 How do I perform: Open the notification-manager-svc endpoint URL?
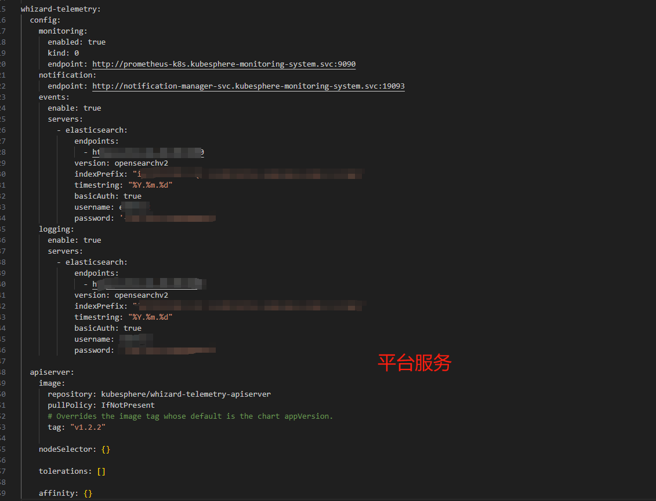(248, 86)
